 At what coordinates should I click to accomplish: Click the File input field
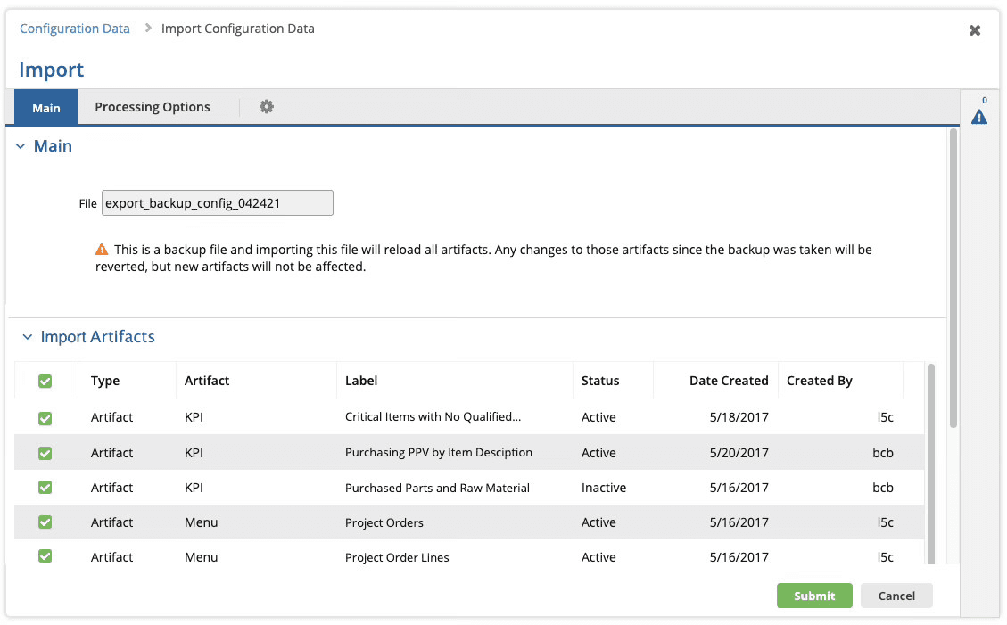coord(217,202)
